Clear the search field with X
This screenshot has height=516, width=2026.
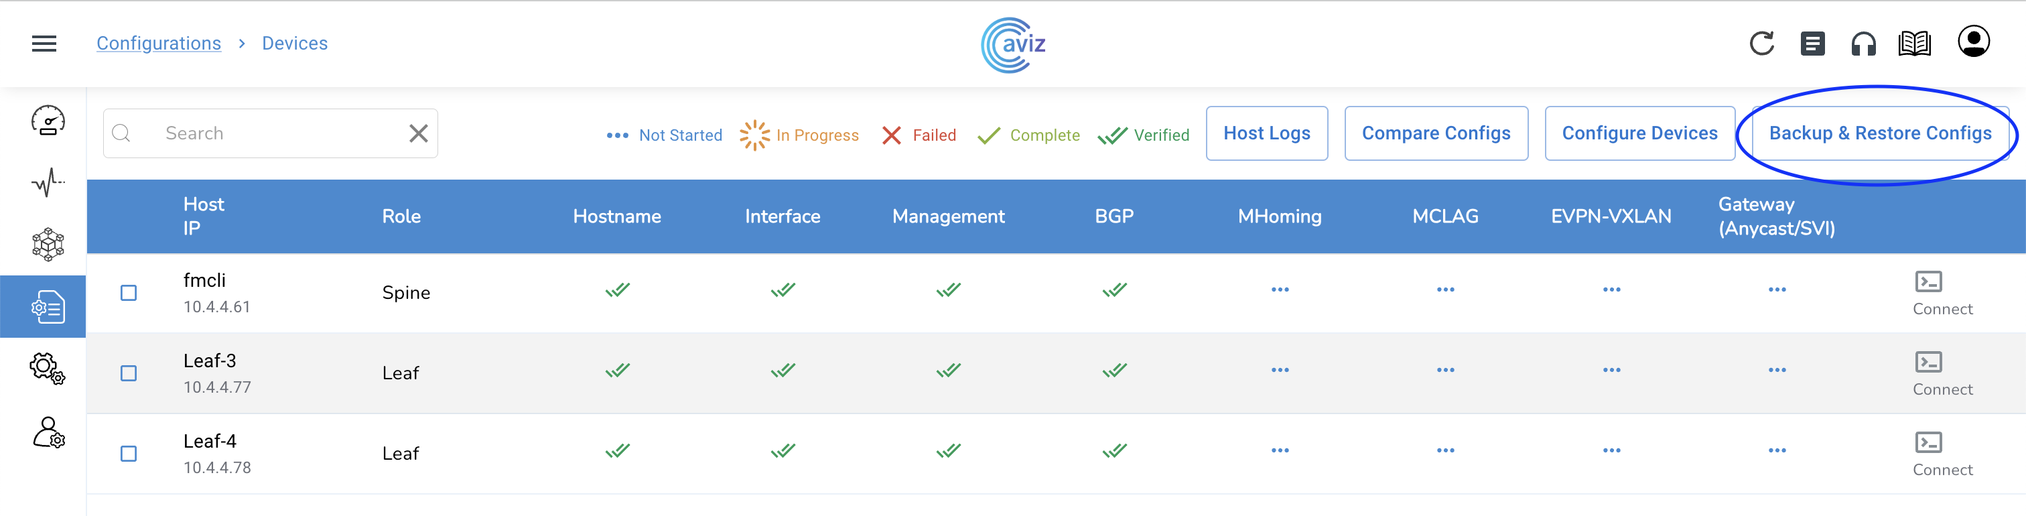click(419, 134)
